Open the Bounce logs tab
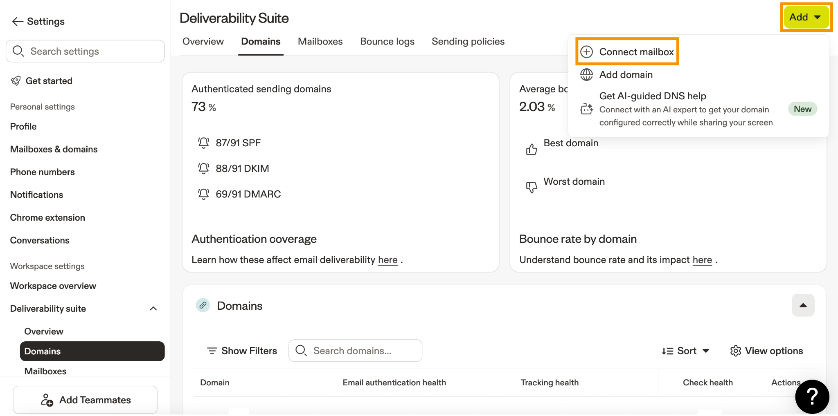 (x=387, y=42)
